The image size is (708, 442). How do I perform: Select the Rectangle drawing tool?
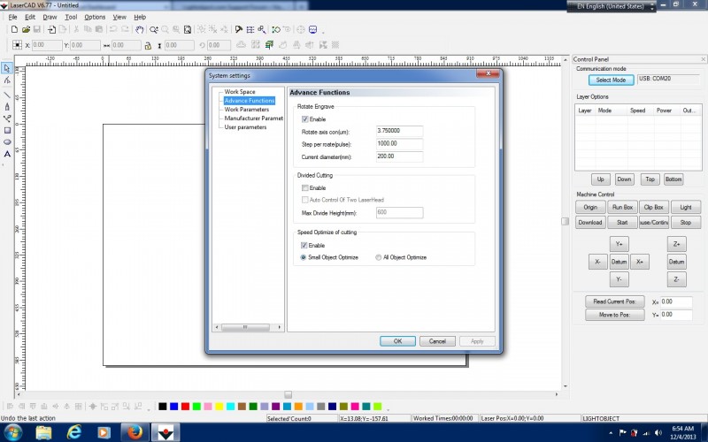[7, 129]
